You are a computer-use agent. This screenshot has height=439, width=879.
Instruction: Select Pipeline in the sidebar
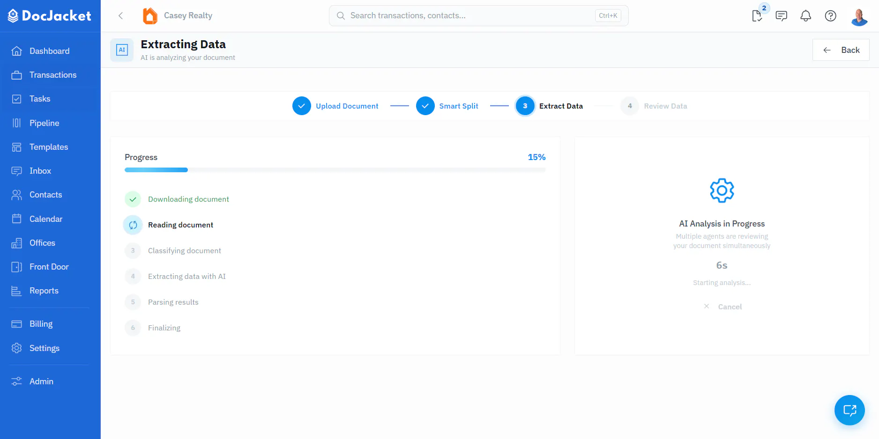point(50,123)
